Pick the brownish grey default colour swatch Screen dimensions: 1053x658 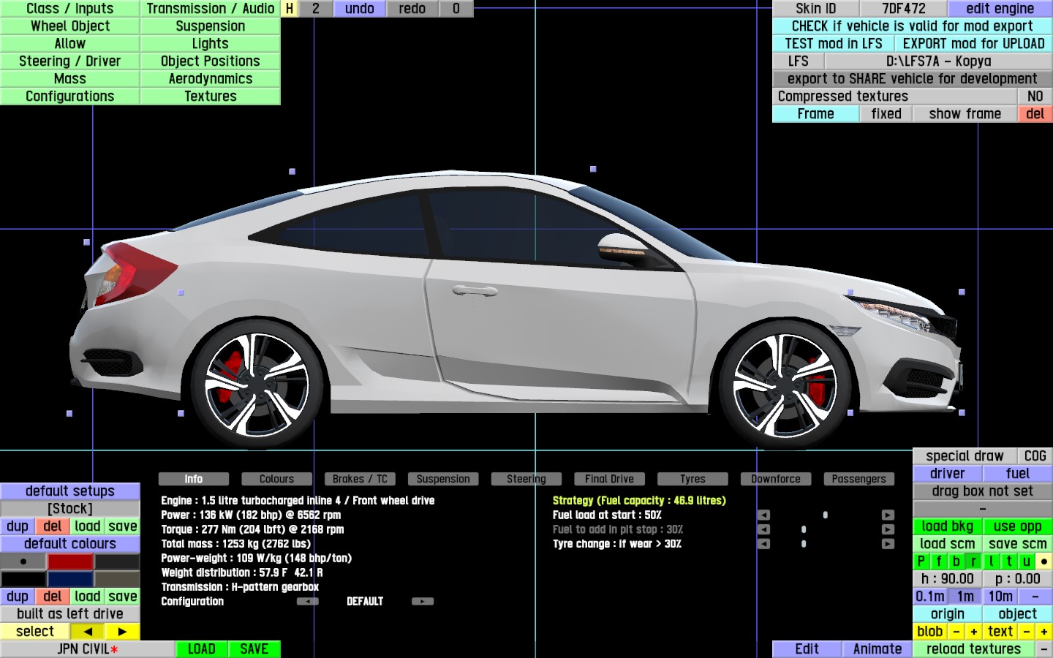click(117, 579)
